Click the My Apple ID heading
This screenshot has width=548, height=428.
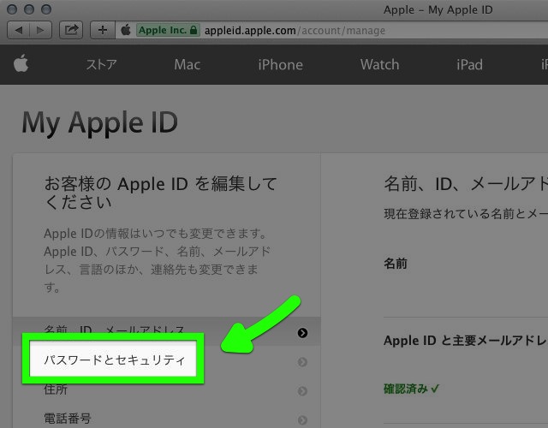pyautogui.click(x=100, y=123)
